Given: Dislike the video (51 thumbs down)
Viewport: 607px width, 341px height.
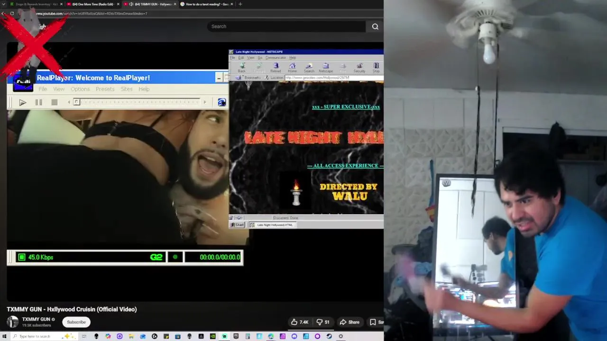Looking at the screenshot, I should (x=323, y=322).
